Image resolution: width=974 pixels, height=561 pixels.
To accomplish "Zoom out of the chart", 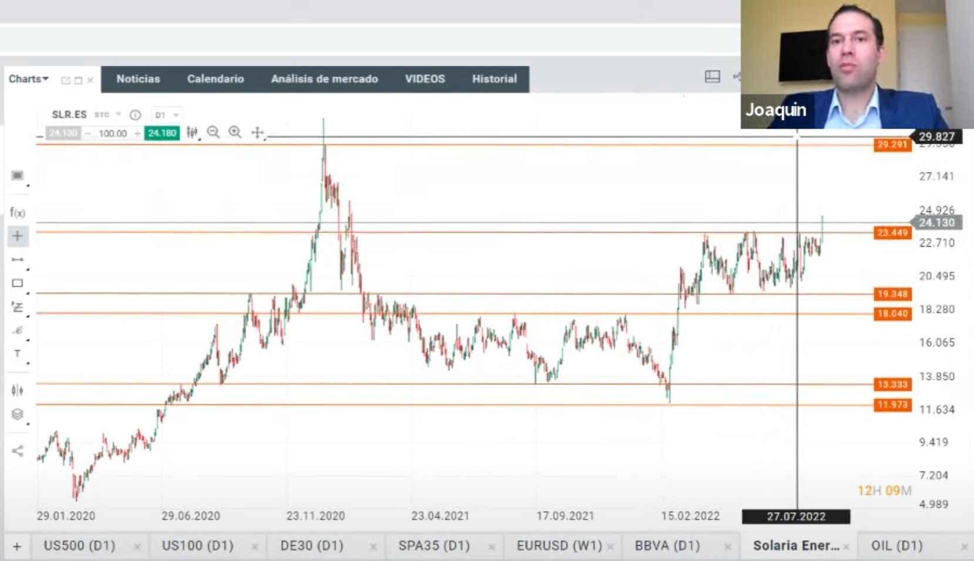I will pyautogui.click(x=213, y=132).
